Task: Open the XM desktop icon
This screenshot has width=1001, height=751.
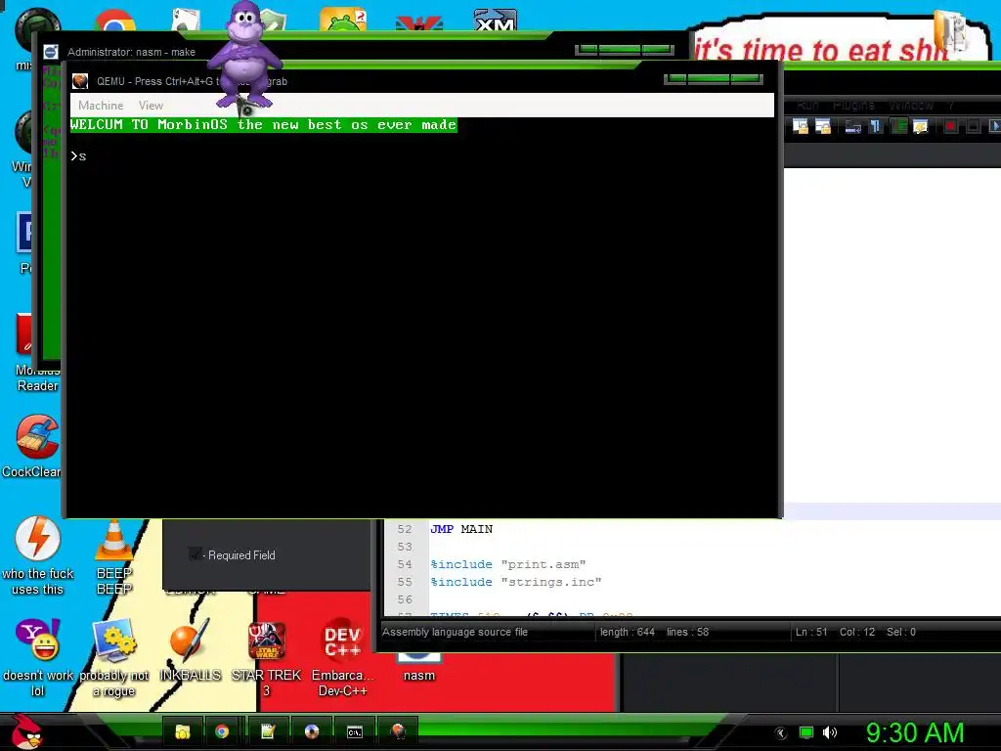Action: (496, 20)
